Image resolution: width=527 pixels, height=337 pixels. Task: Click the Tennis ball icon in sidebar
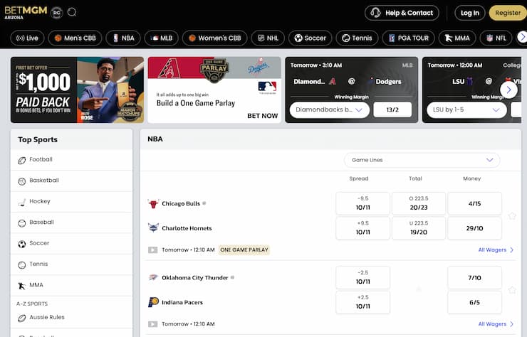(x=22, y=264)
